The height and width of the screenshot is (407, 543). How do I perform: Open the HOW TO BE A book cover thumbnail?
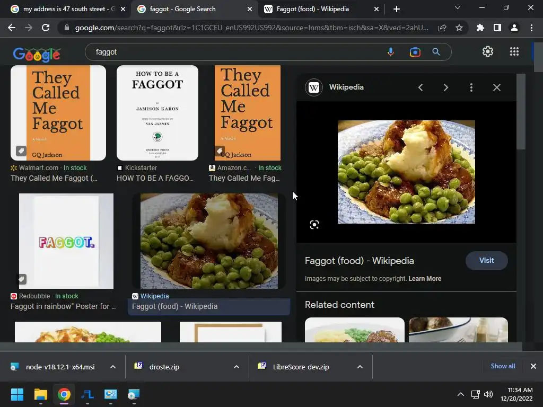(157, 113)
